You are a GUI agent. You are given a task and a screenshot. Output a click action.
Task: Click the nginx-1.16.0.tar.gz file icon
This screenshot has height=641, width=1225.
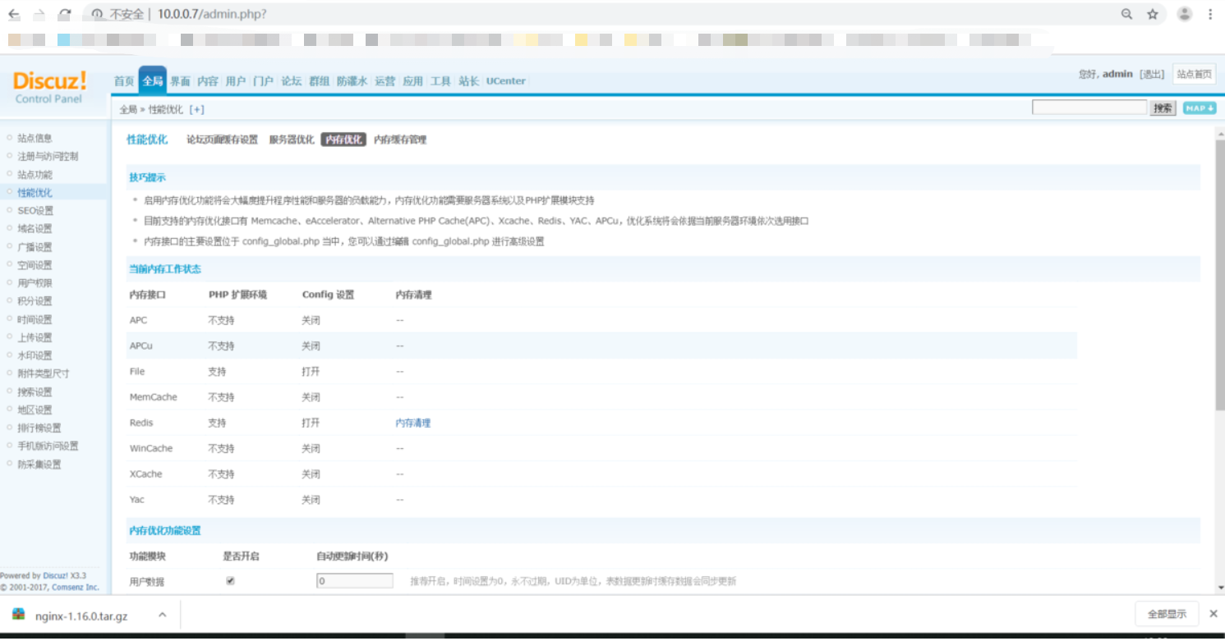tap(19, 614)
